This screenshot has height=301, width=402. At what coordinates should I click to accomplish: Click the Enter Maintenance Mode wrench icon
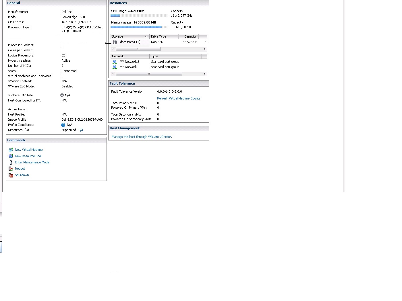click(x=11, y=162)
